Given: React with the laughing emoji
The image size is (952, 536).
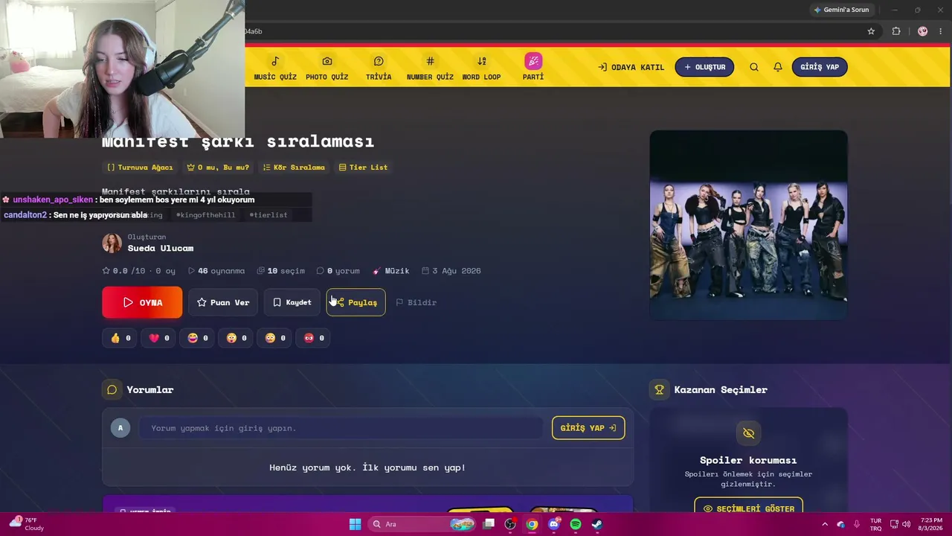Looking at the screenshot, I should pyautogui.click(x=198, y=338).
